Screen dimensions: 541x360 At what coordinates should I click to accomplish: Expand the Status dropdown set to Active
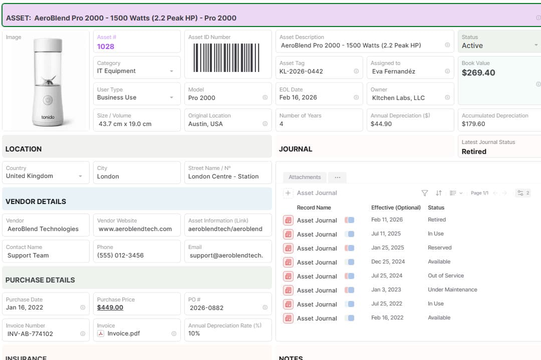coord(535,45)
